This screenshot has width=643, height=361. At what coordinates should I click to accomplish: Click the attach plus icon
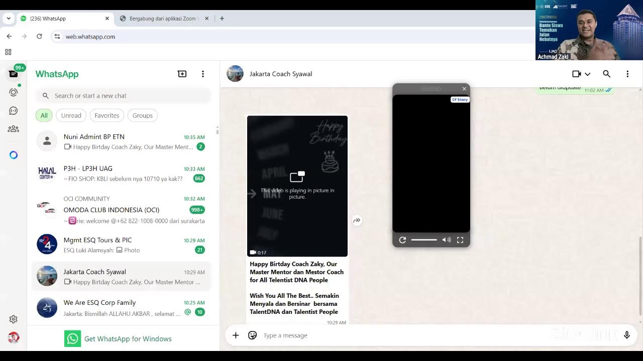point(236,335)
